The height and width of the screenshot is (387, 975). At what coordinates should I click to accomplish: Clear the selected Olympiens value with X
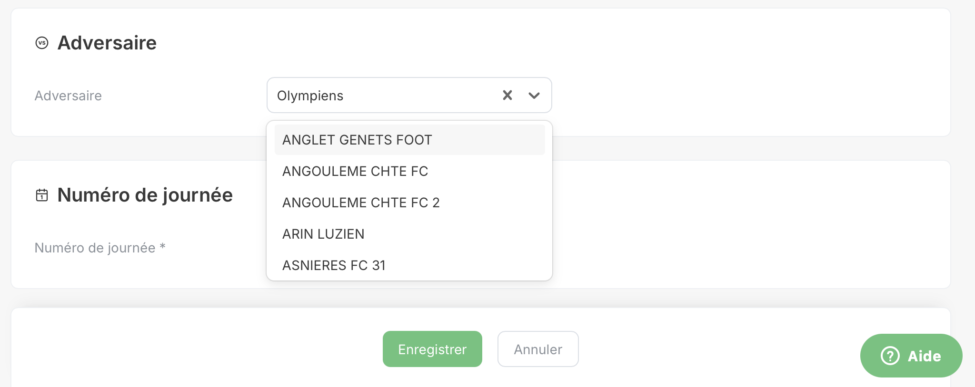point(507,96)
